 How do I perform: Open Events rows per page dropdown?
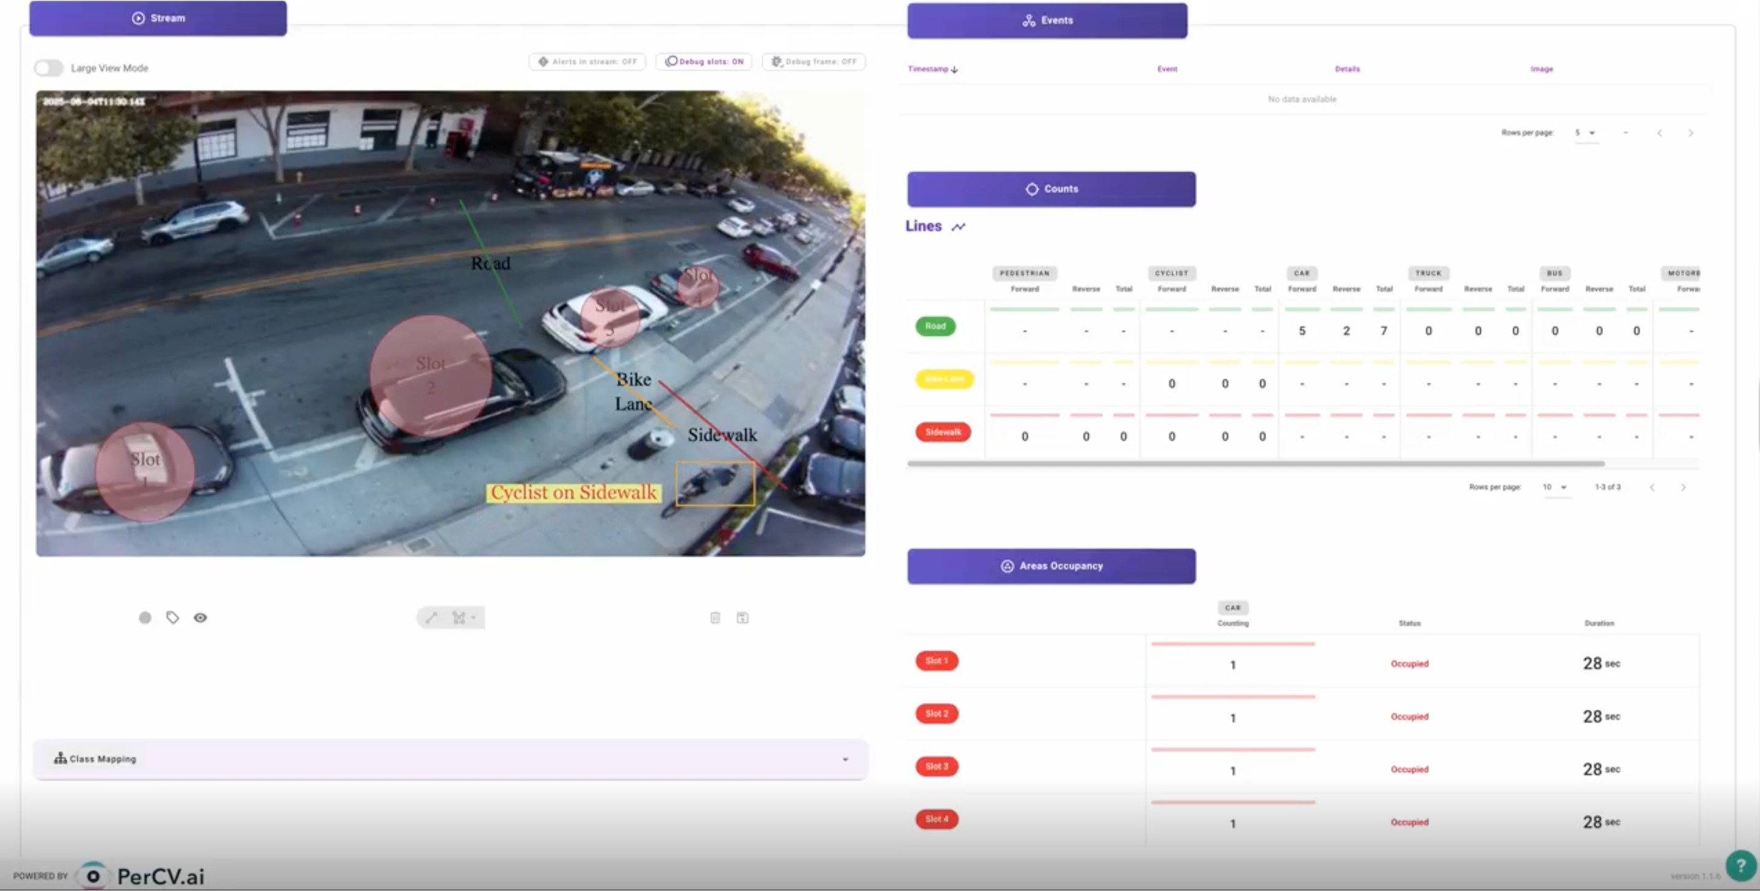1585,133
